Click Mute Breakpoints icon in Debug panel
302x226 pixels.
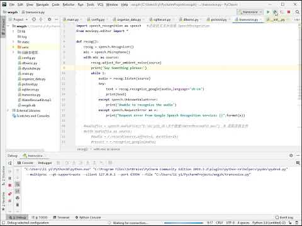(10, 201)
